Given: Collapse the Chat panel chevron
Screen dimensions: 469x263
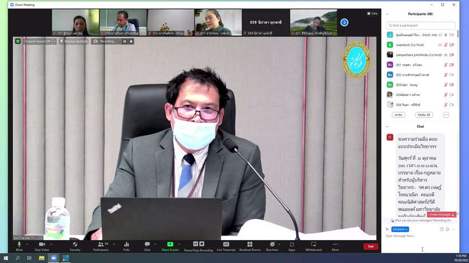Looking at the screenshot, I should (x=387, y=127).
